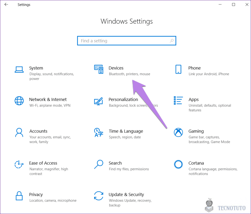Image resolution: width=251 pixels, height=214 pixels.
Task: Open Devices settings title
Action: (x=116, y=68)
